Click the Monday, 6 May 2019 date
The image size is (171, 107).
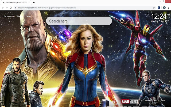160,21
